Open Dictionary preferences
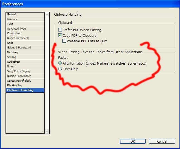Image resolution: width=180 pixels, height=149 pixels. coord(25,52)
